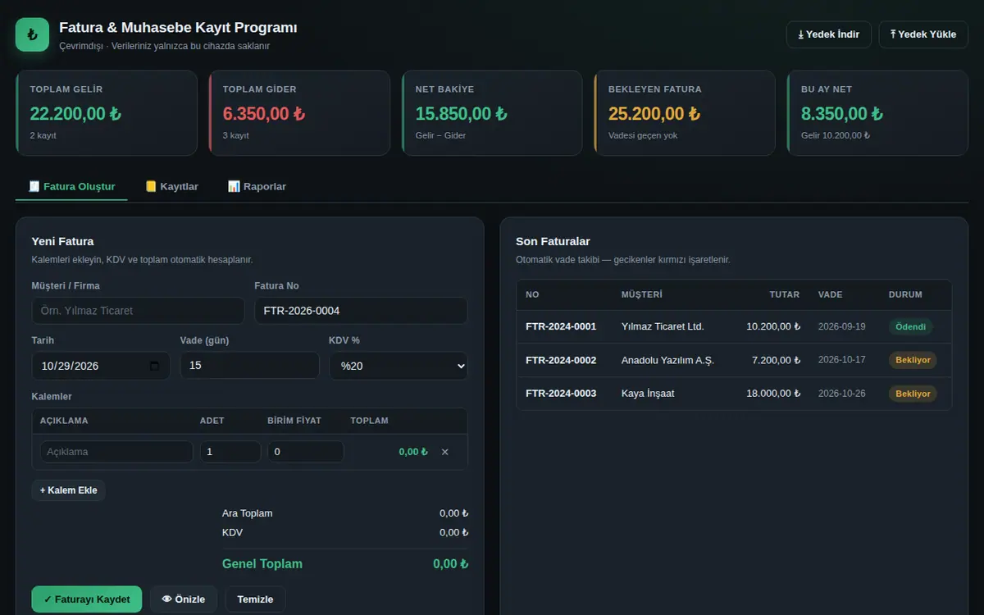The height and width of the screenshot is (615, 984).
Task: Select invoice FTR-2024-0001 in the list
Action: (734, 326)
